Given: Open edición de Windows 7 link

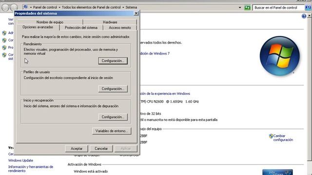Looking at the screenshot, I should pos(155,53).
